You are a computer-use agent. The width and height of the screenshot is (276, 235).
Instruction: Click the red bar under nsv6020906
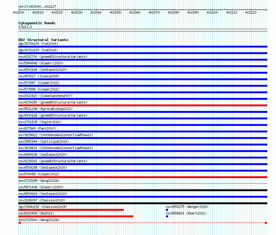pos(76,216)
